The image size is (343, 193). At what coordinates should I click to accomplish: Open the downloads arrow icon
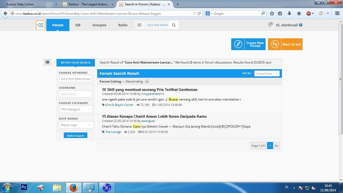pyautogui.click(x=289, y=13)
